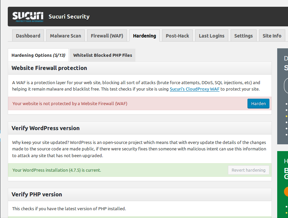This screenshot has width=288, height=218.
Task: Open Whitelist Blocked PHP Files sub-tab
Action: [103, 55]
